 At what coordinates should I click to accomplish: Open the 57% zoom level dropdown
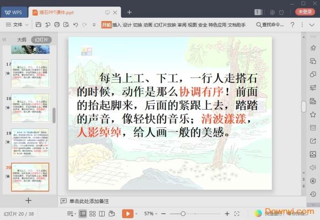pyautogui.click(x=150, y=214)
